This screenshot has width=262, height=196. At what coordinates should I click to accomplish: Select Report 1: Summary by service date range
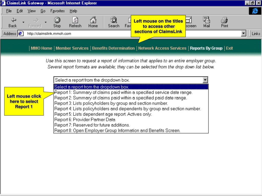tap(131, 92)
